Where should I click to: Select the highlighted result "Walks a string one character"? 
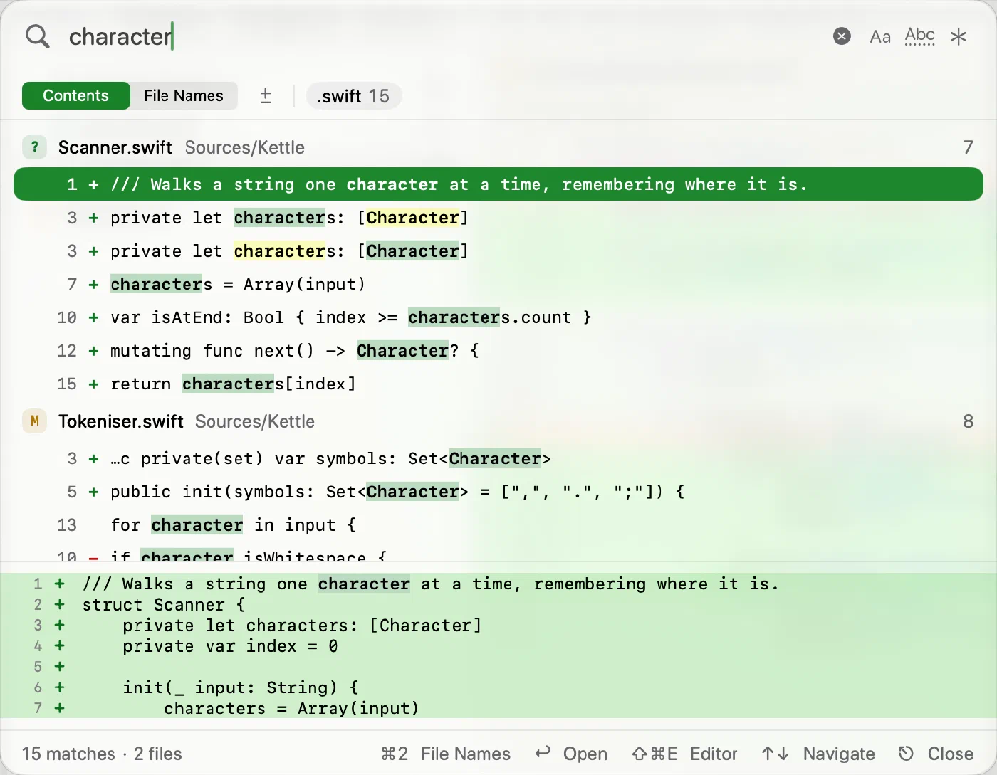[499, 184]
